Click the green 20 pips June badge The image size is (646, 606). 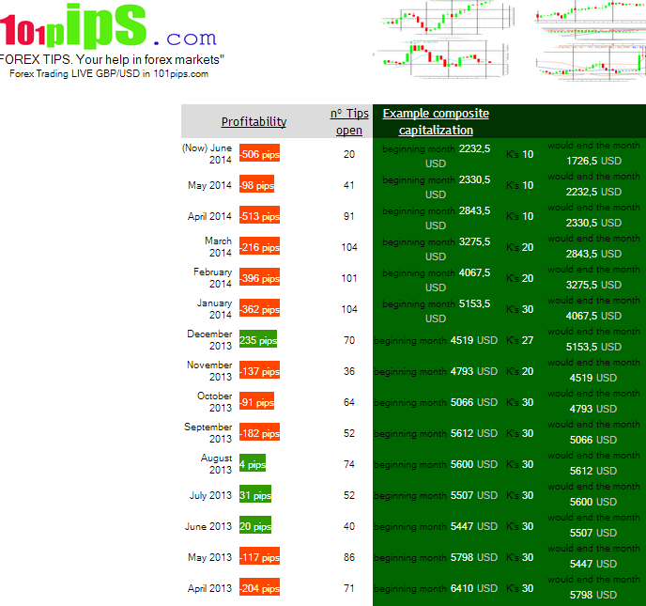255,526
